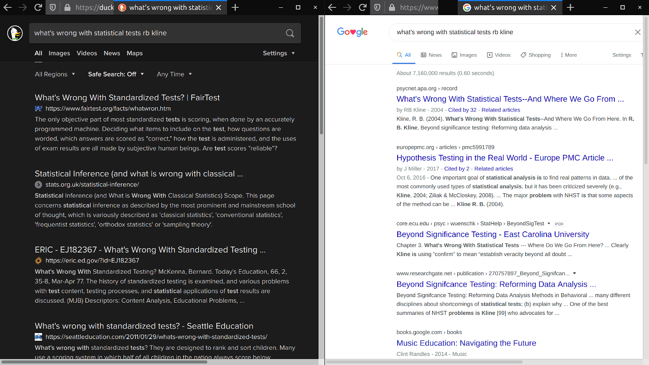Click favicon beside seattleducation.com URL
Image resolution: width=649 pixels, height=365 pixels.
point(38,336)
